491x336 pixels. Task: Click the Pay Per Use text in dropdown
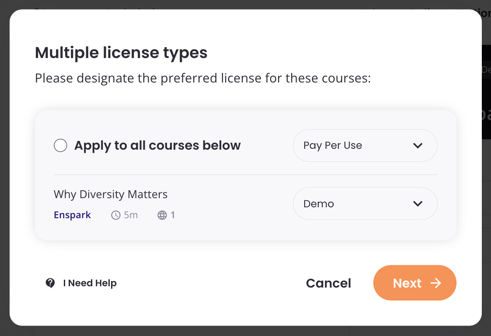pyautogui.click(x=333, y=145)
